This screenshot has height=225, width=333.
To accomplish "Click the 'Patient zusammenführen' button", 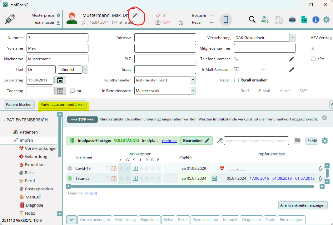I will tap(63, 105).
